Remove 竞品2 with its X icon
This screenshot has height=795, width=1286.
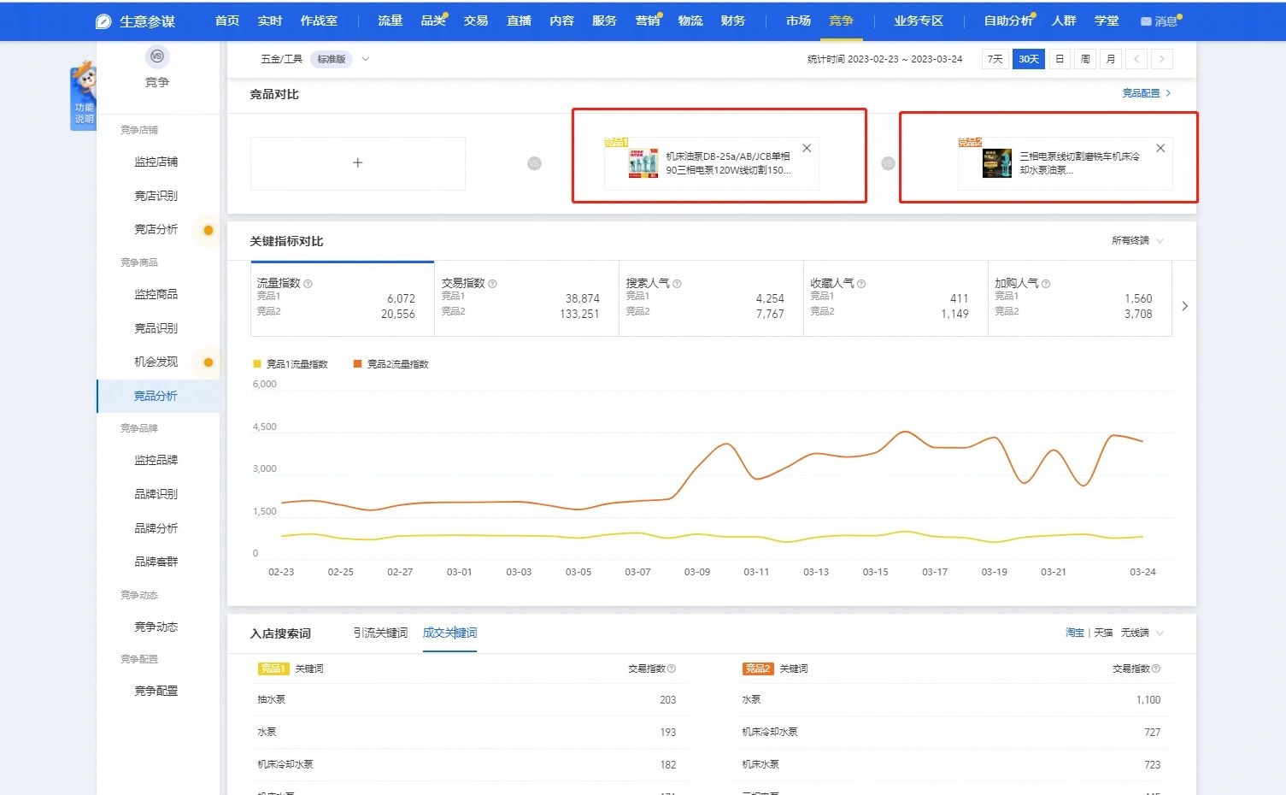(x=1160, y=148)
